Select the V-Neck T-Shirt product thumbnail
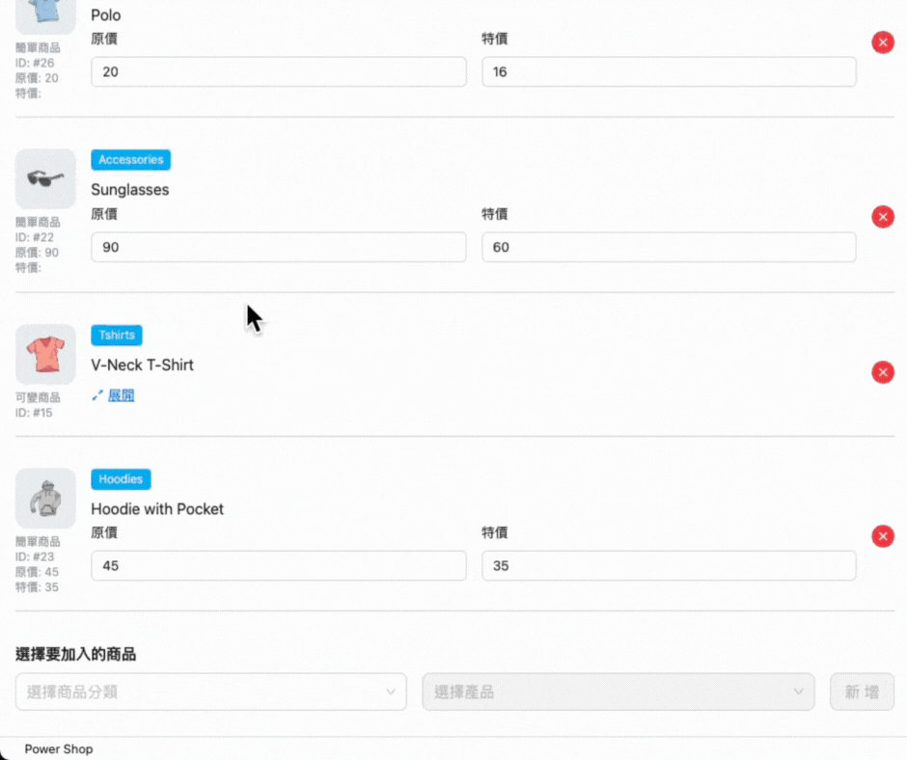This screenshot has height=760, width=907. pyautogui.click(x=44, y=353)
